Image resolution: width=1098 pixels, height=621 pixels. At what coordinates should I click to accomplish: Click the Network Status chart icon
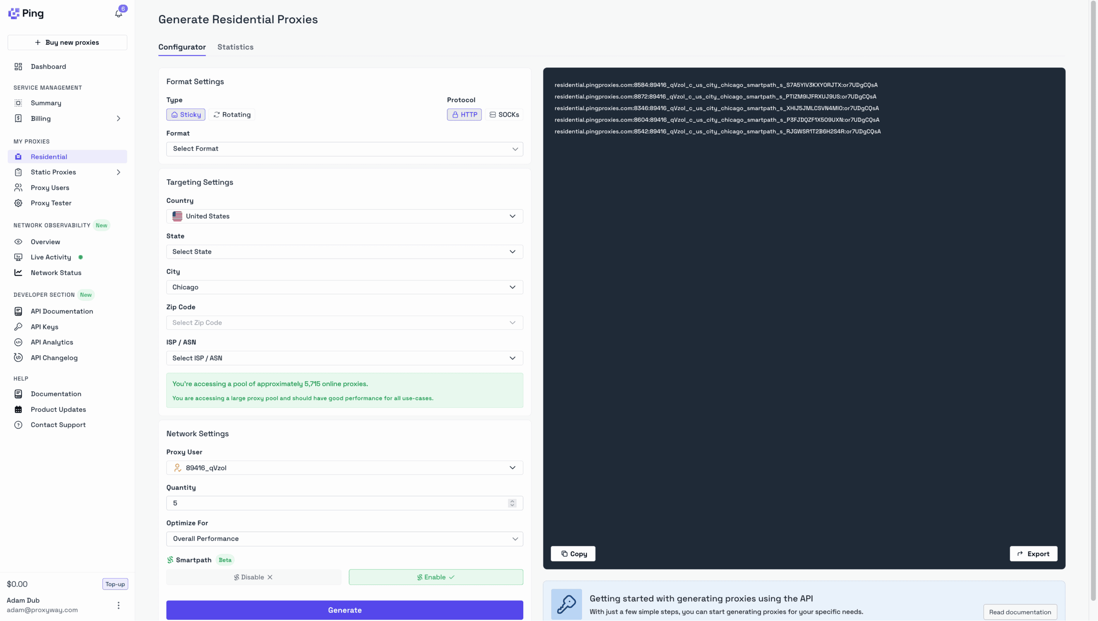point(18,273)
